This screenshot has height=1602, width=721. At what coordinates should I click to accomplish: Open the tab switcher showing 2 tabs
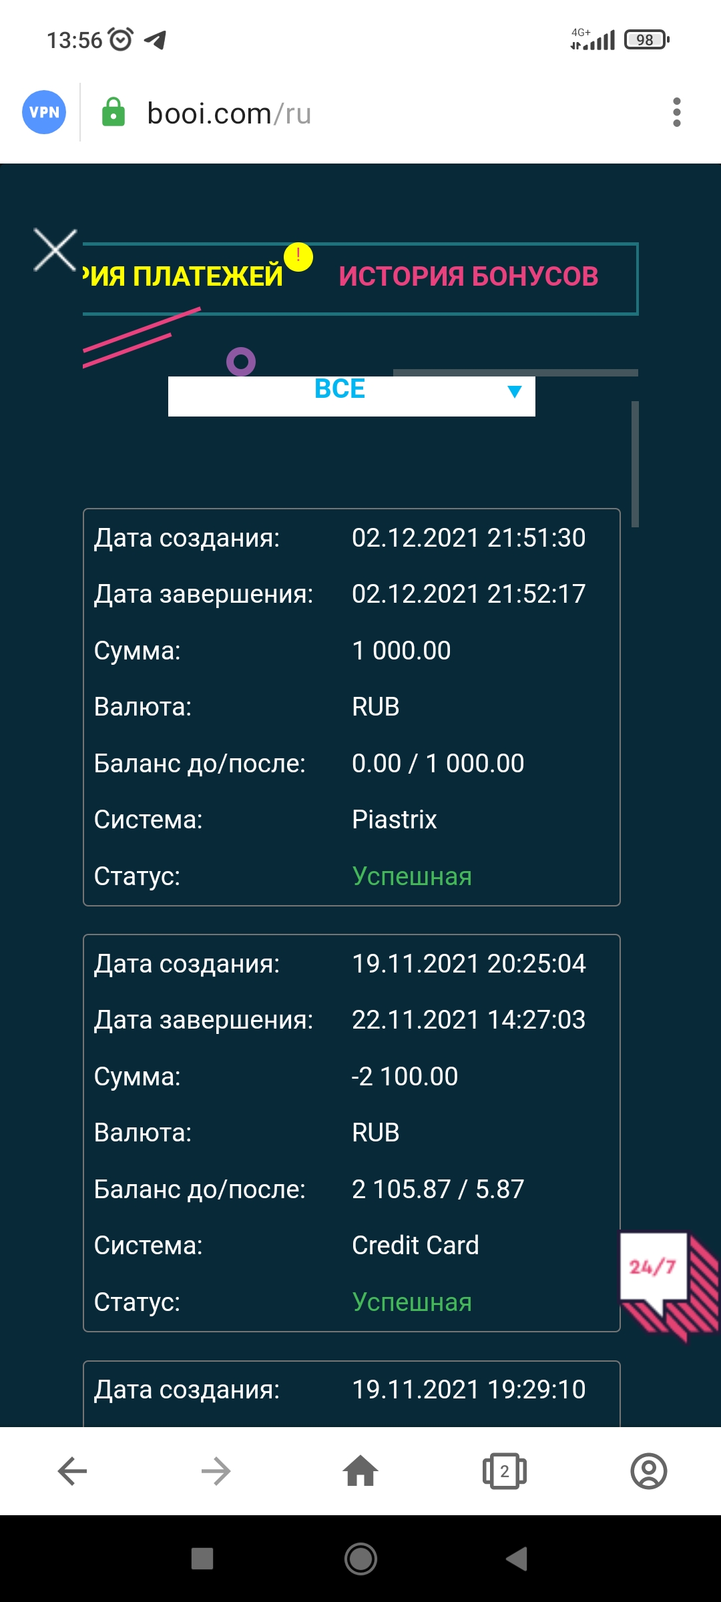[x=504, y=1471]
